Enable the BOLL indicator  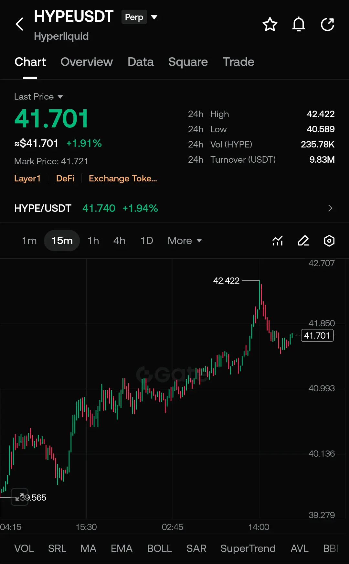(159, 548)
